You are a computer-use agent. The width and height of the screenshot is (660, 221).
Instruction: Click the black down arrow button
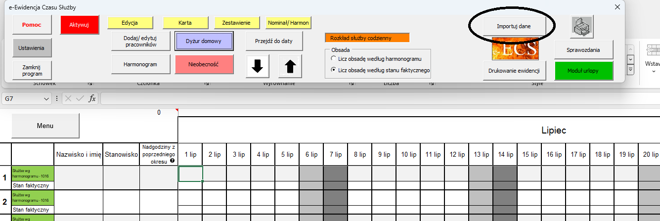pos(258,66)
